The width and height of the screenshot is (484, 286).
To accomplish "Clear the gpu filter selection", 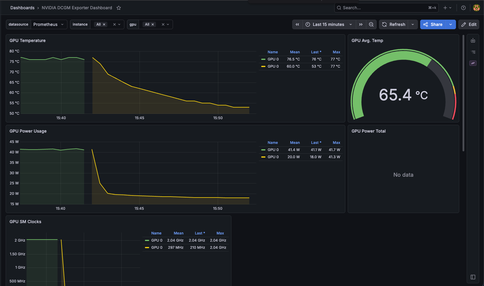I will [163, 24].
